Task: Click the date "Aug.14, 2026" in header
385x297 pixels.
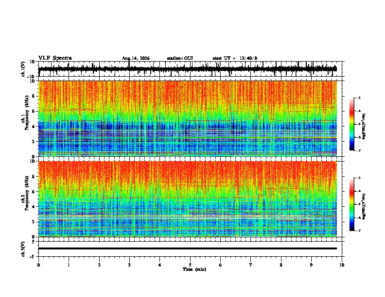Action: tap(136, 58)
